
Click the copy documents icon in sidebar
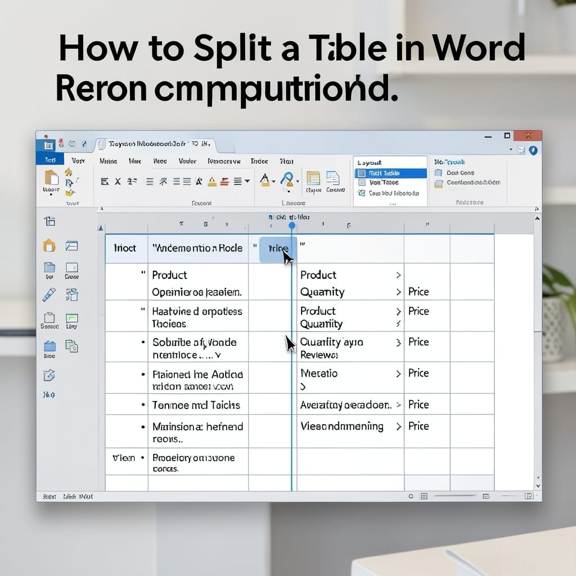71,346
